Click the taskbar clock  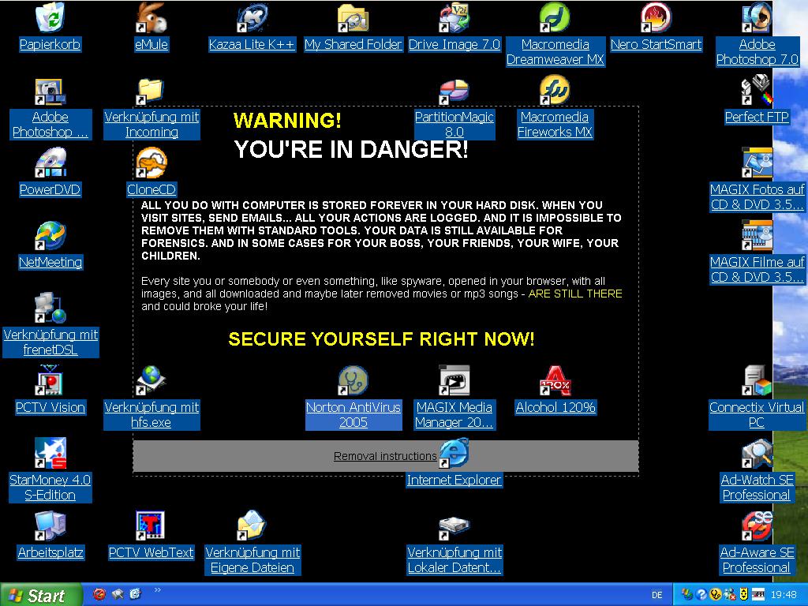click(785, 595)
